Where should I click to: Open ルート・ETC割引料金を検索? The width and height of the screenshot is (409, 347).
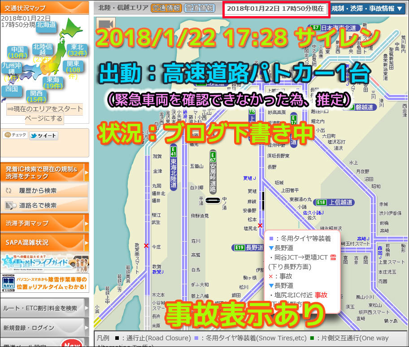click(45, 308)
